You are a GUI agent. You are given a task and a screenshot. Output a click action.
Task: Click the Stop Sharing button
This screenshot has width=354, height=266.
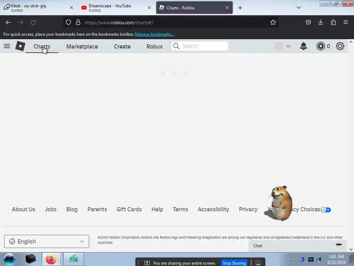234,263
